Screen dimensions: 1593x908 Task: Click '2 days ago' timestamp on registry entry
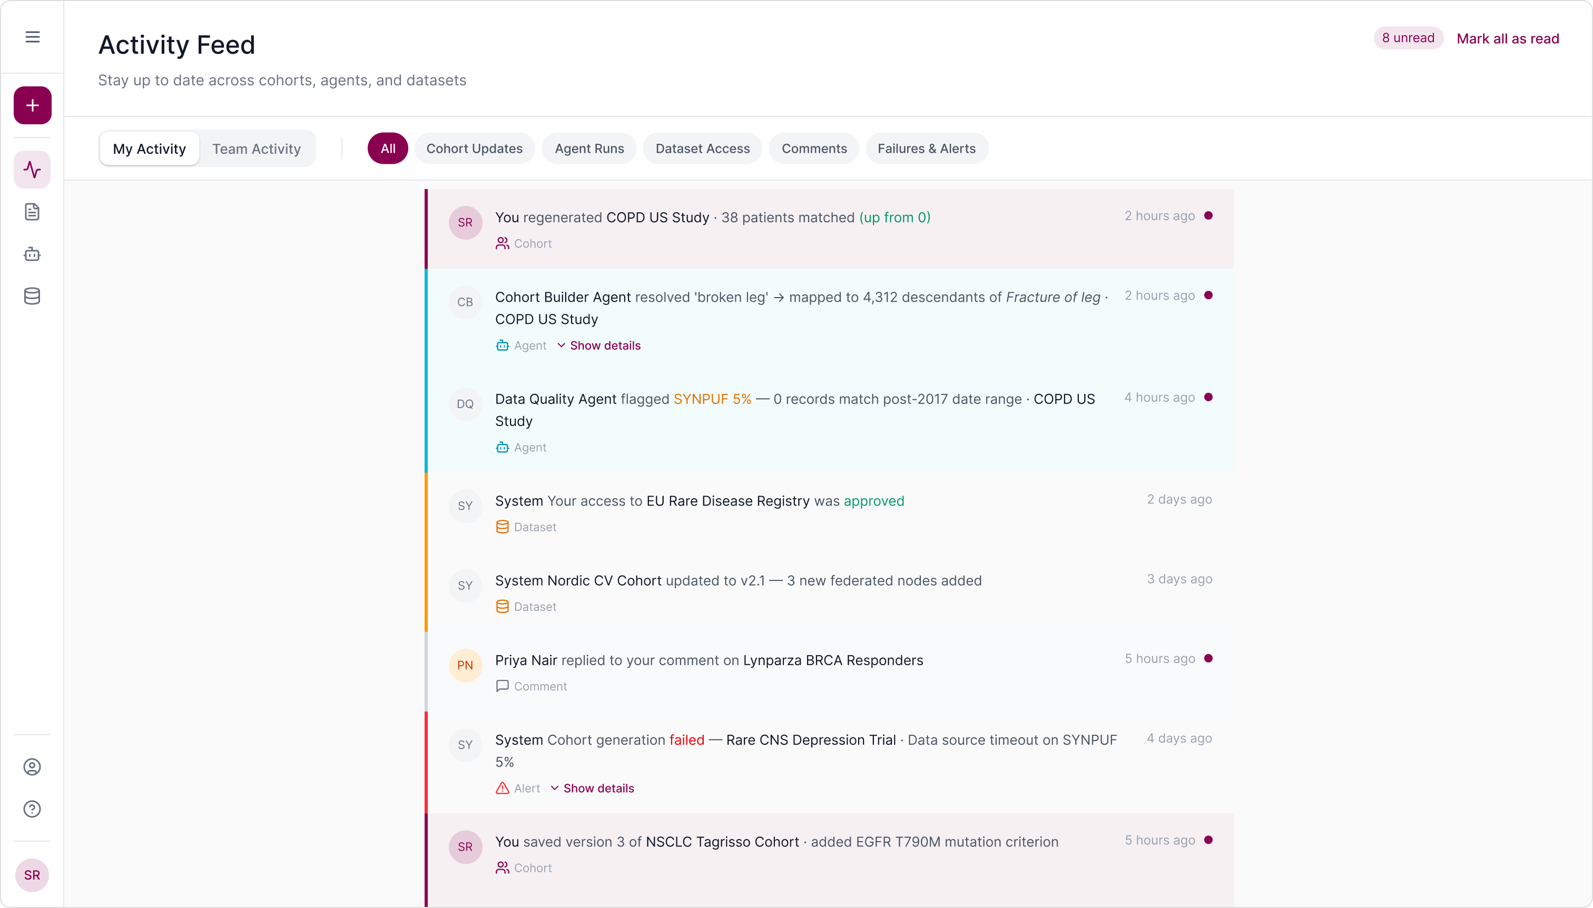coord(1179,499)
